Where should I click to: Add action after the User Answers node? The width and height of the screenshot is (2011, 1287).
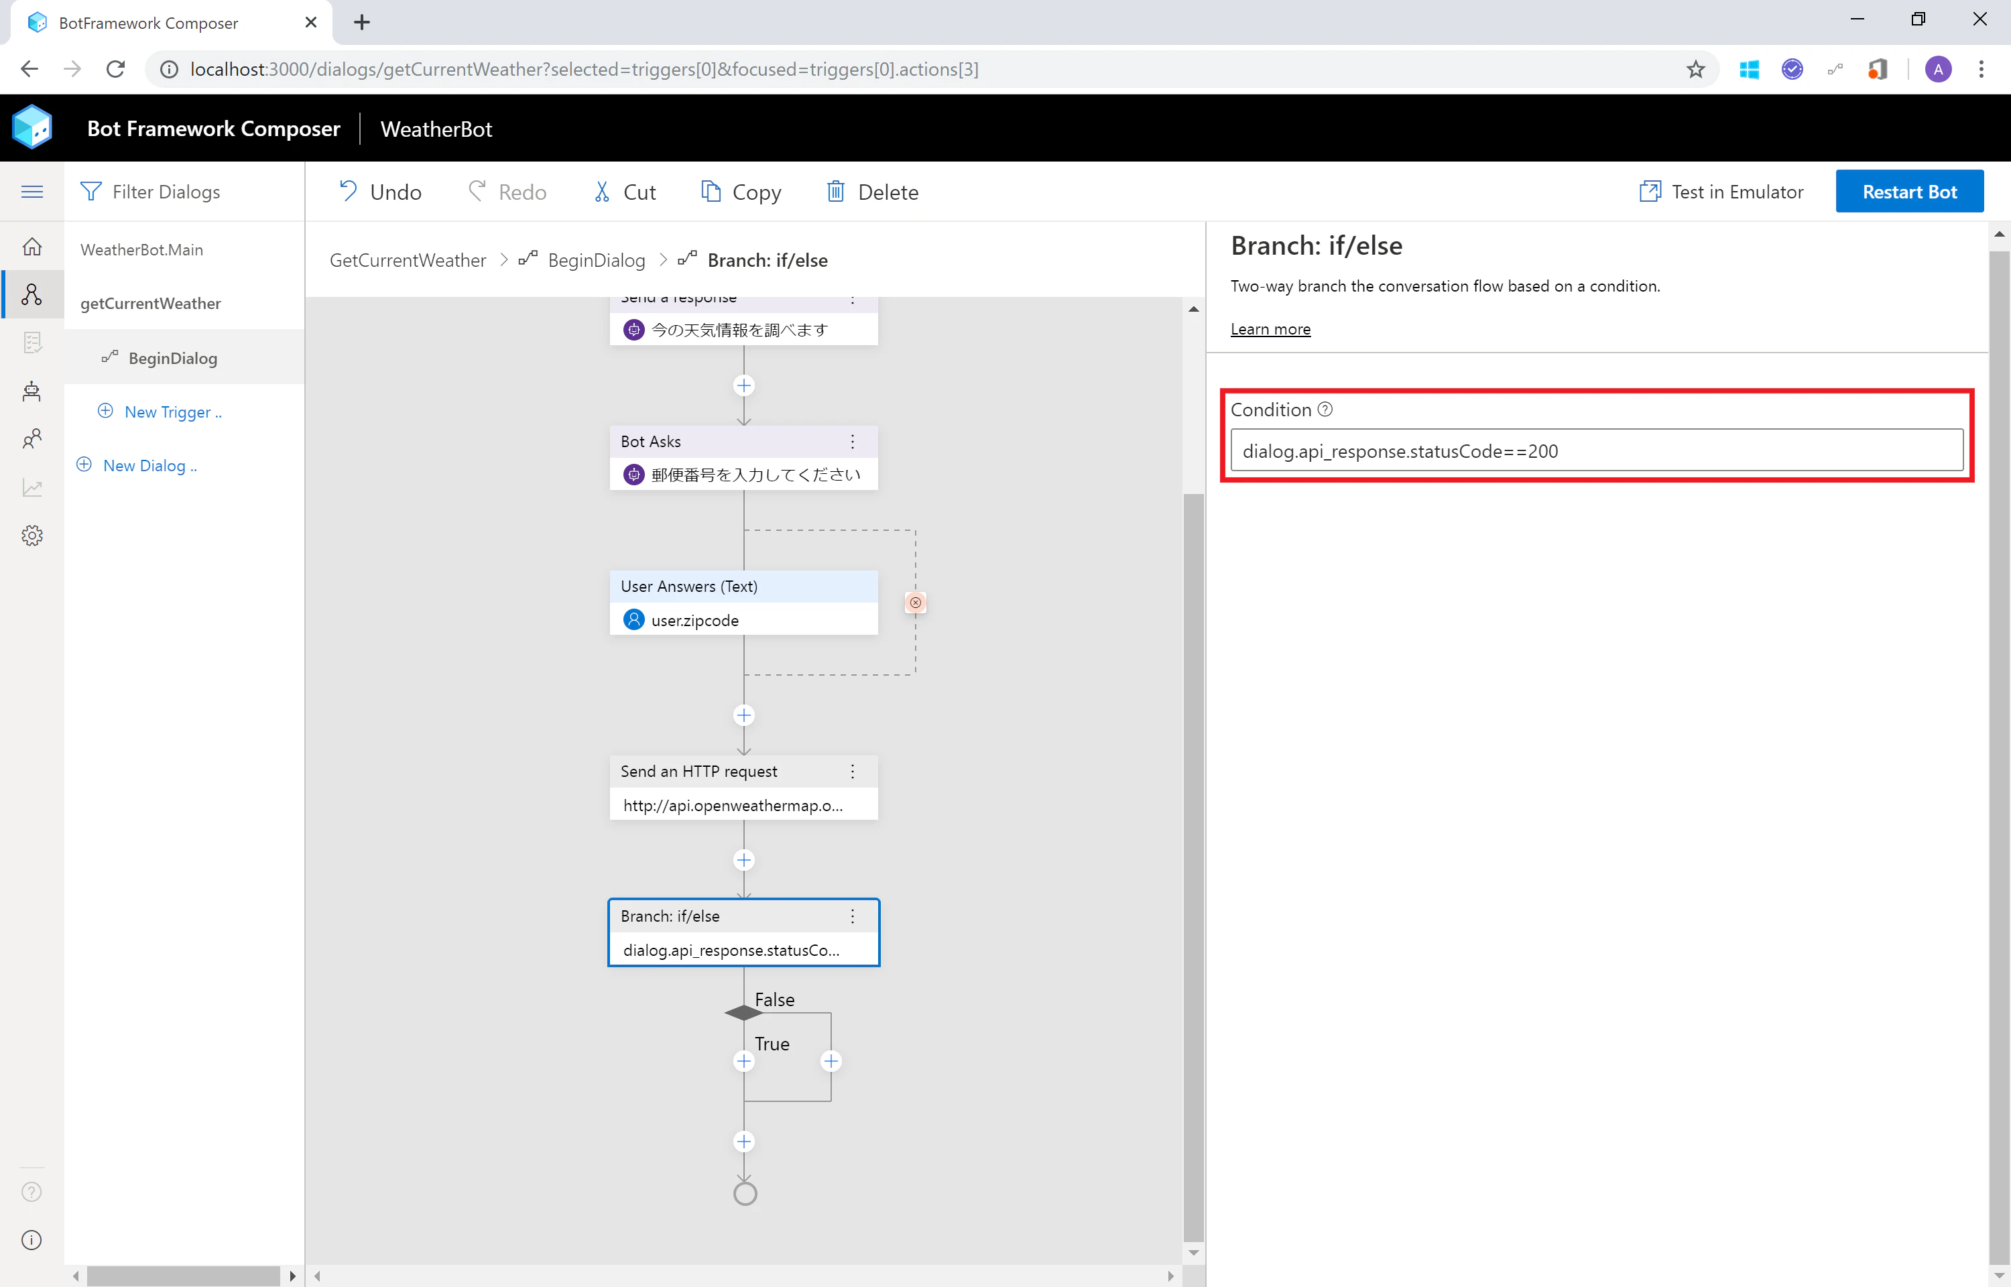pyautogui.click(x=743, y=715)
